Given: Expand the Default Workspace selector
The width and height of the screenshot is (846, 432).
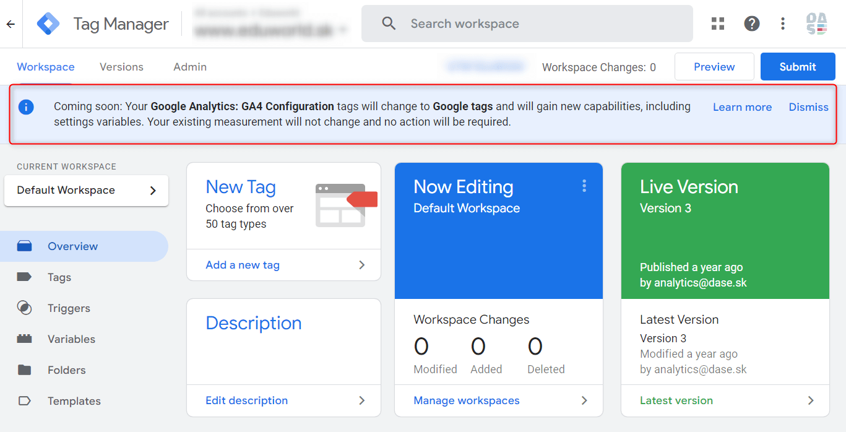Looking at the screenshot, I should point(86,191).
